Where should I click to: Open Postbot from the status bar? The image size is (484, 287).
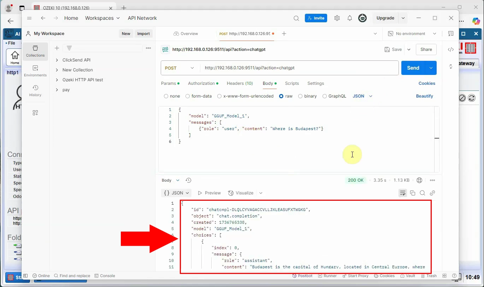click(302, 276)
